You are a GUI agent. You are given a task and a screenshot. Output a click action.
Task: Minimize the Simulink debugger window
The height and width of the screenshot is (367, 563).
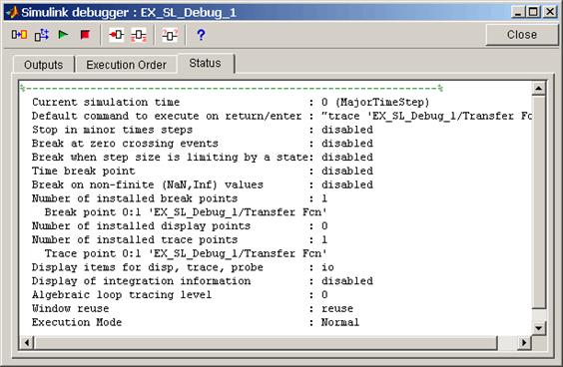[518, 12]
